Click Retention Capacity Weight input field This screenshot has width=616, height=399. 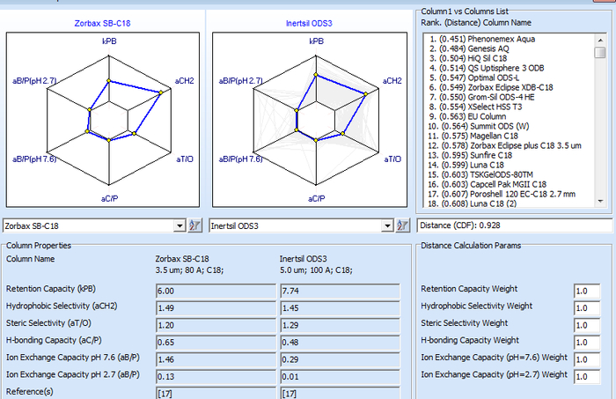587,292
